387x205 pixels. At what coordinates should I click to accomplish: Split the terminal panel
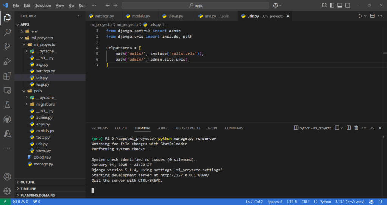pos(349,128)
